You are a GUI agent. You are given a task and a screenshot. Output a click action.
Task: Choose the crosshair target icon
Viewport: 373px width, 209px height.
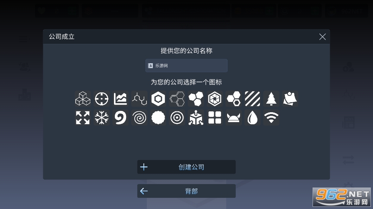click(x=101, y=98)
